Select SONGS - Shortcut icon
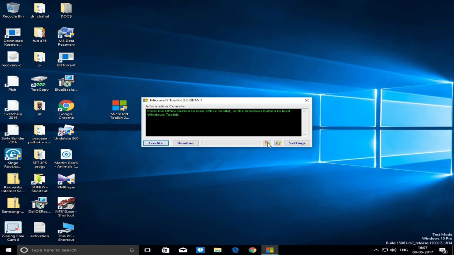Screen dimensions: 454x255 pyautogui.click(x=40, y=183)
